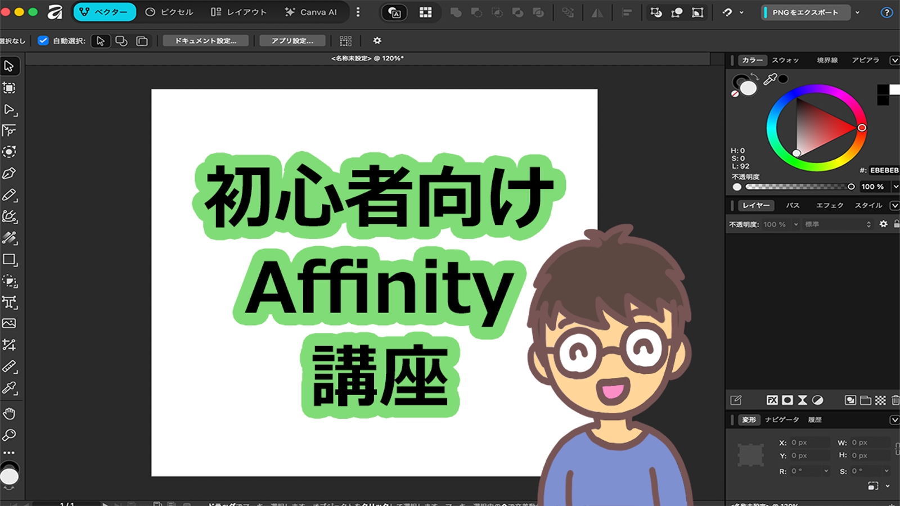This screenshot has height=506, width=900.
Task: Click the eyedropper in the Color panel
Action: click(x=769, y=79)
